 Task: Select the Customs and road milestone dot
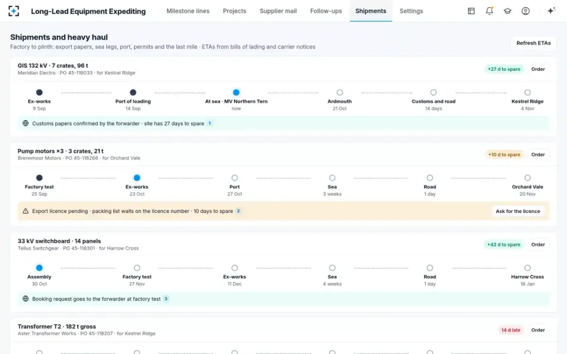(x=433, y=93)
